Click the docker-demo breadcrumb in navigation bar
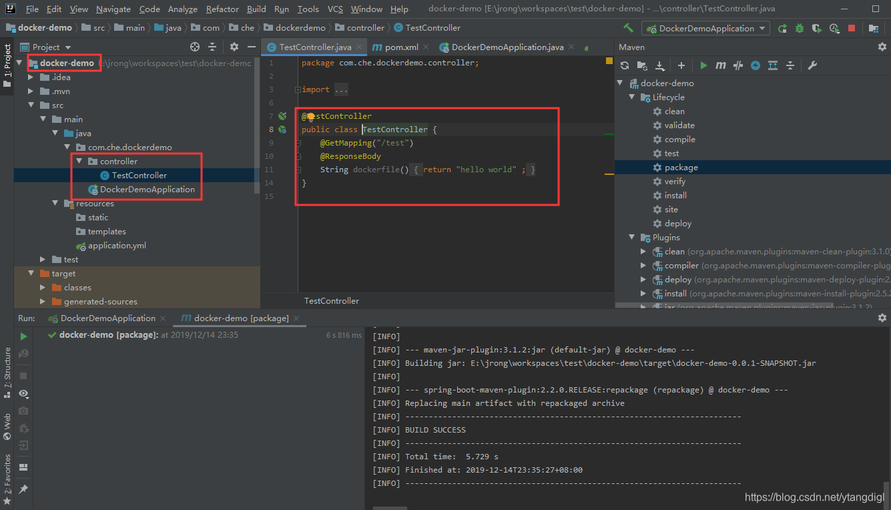891x510 pixels. tap(39, 28)
